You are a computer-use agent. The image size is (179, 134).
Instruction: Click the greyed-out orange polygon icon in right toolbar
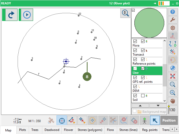tap(173, 60)
